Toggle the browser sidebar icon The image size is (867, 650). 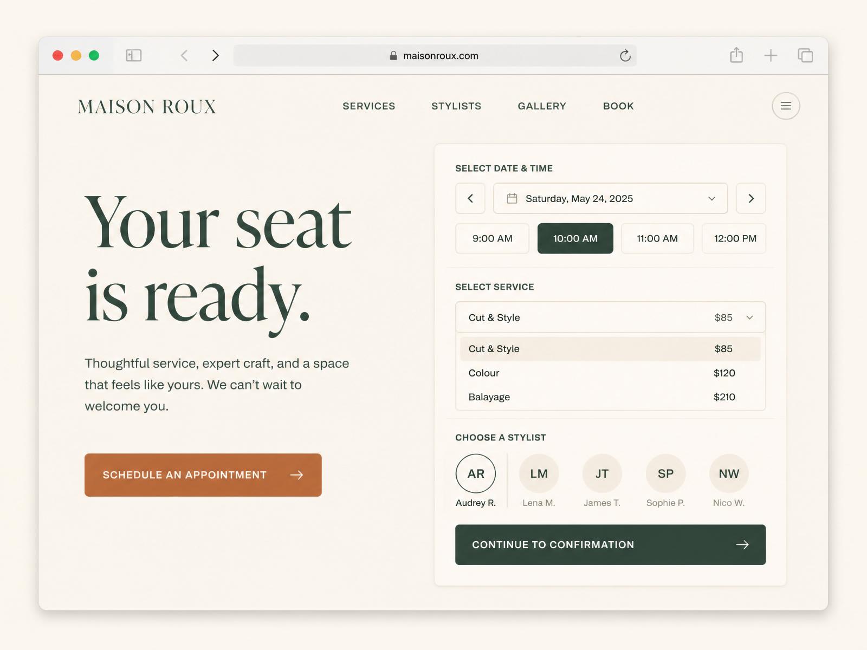[x=134, y=55]
